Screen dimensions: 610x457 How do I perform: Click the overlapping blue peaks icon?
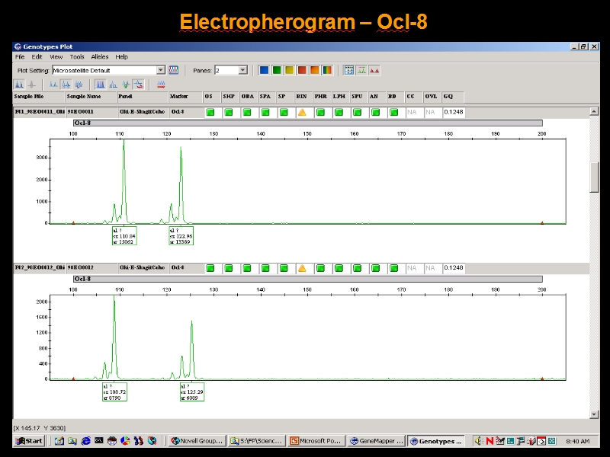[x=79, y=85]
